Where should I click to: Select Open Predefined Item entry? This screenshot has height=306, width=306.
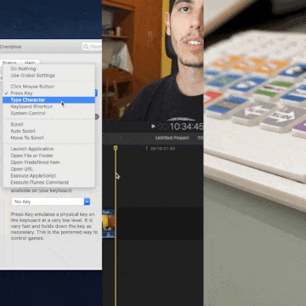[48, 162]
